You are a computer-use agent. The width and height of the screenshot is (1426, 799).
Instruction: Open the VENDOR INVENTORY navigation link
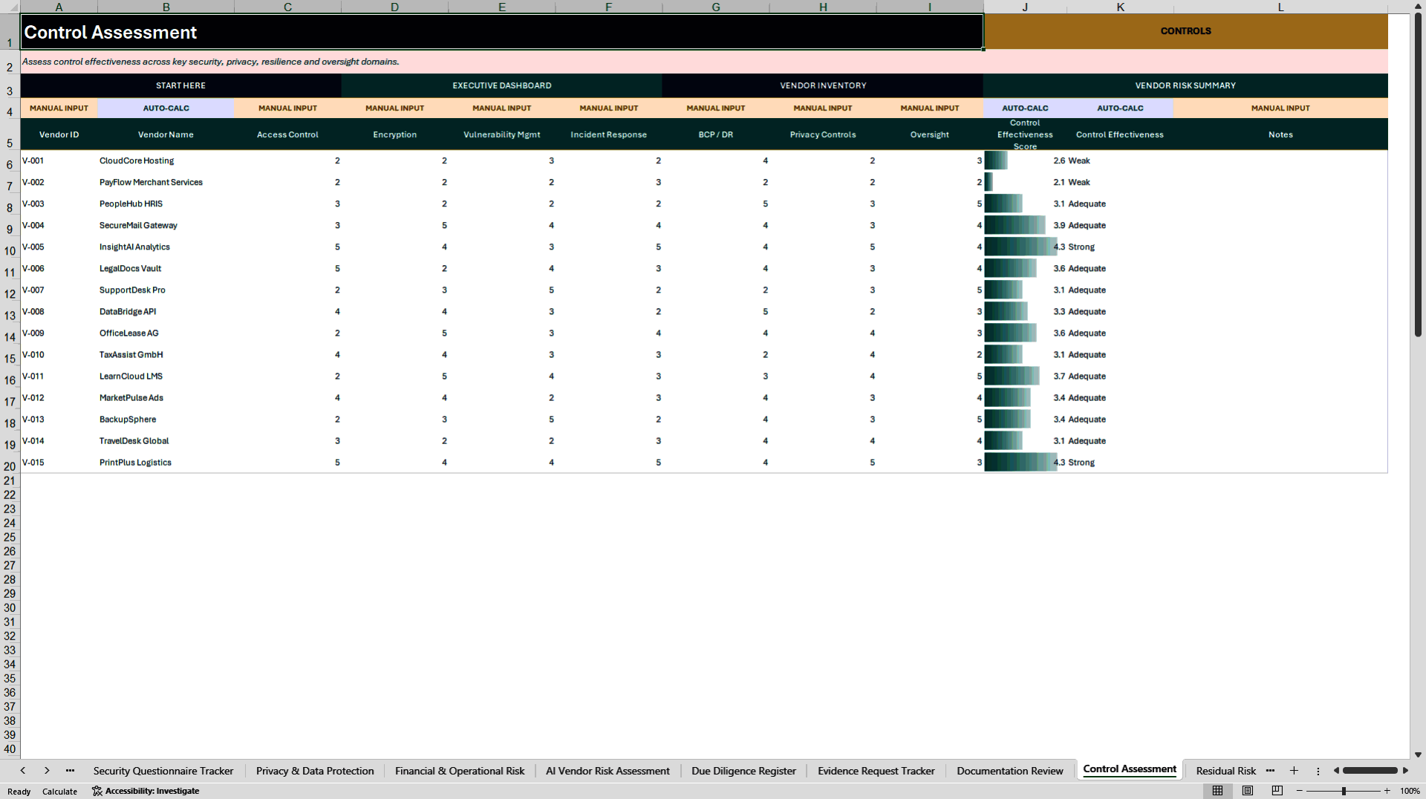point(823,85)
